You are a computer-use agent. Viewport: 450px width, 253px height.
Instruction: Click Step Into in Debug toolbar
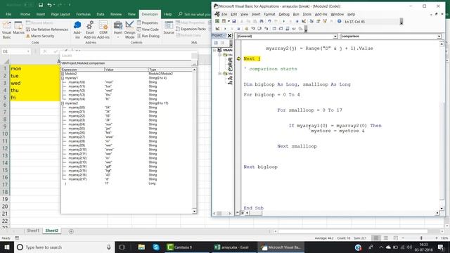tap(253, 29)
